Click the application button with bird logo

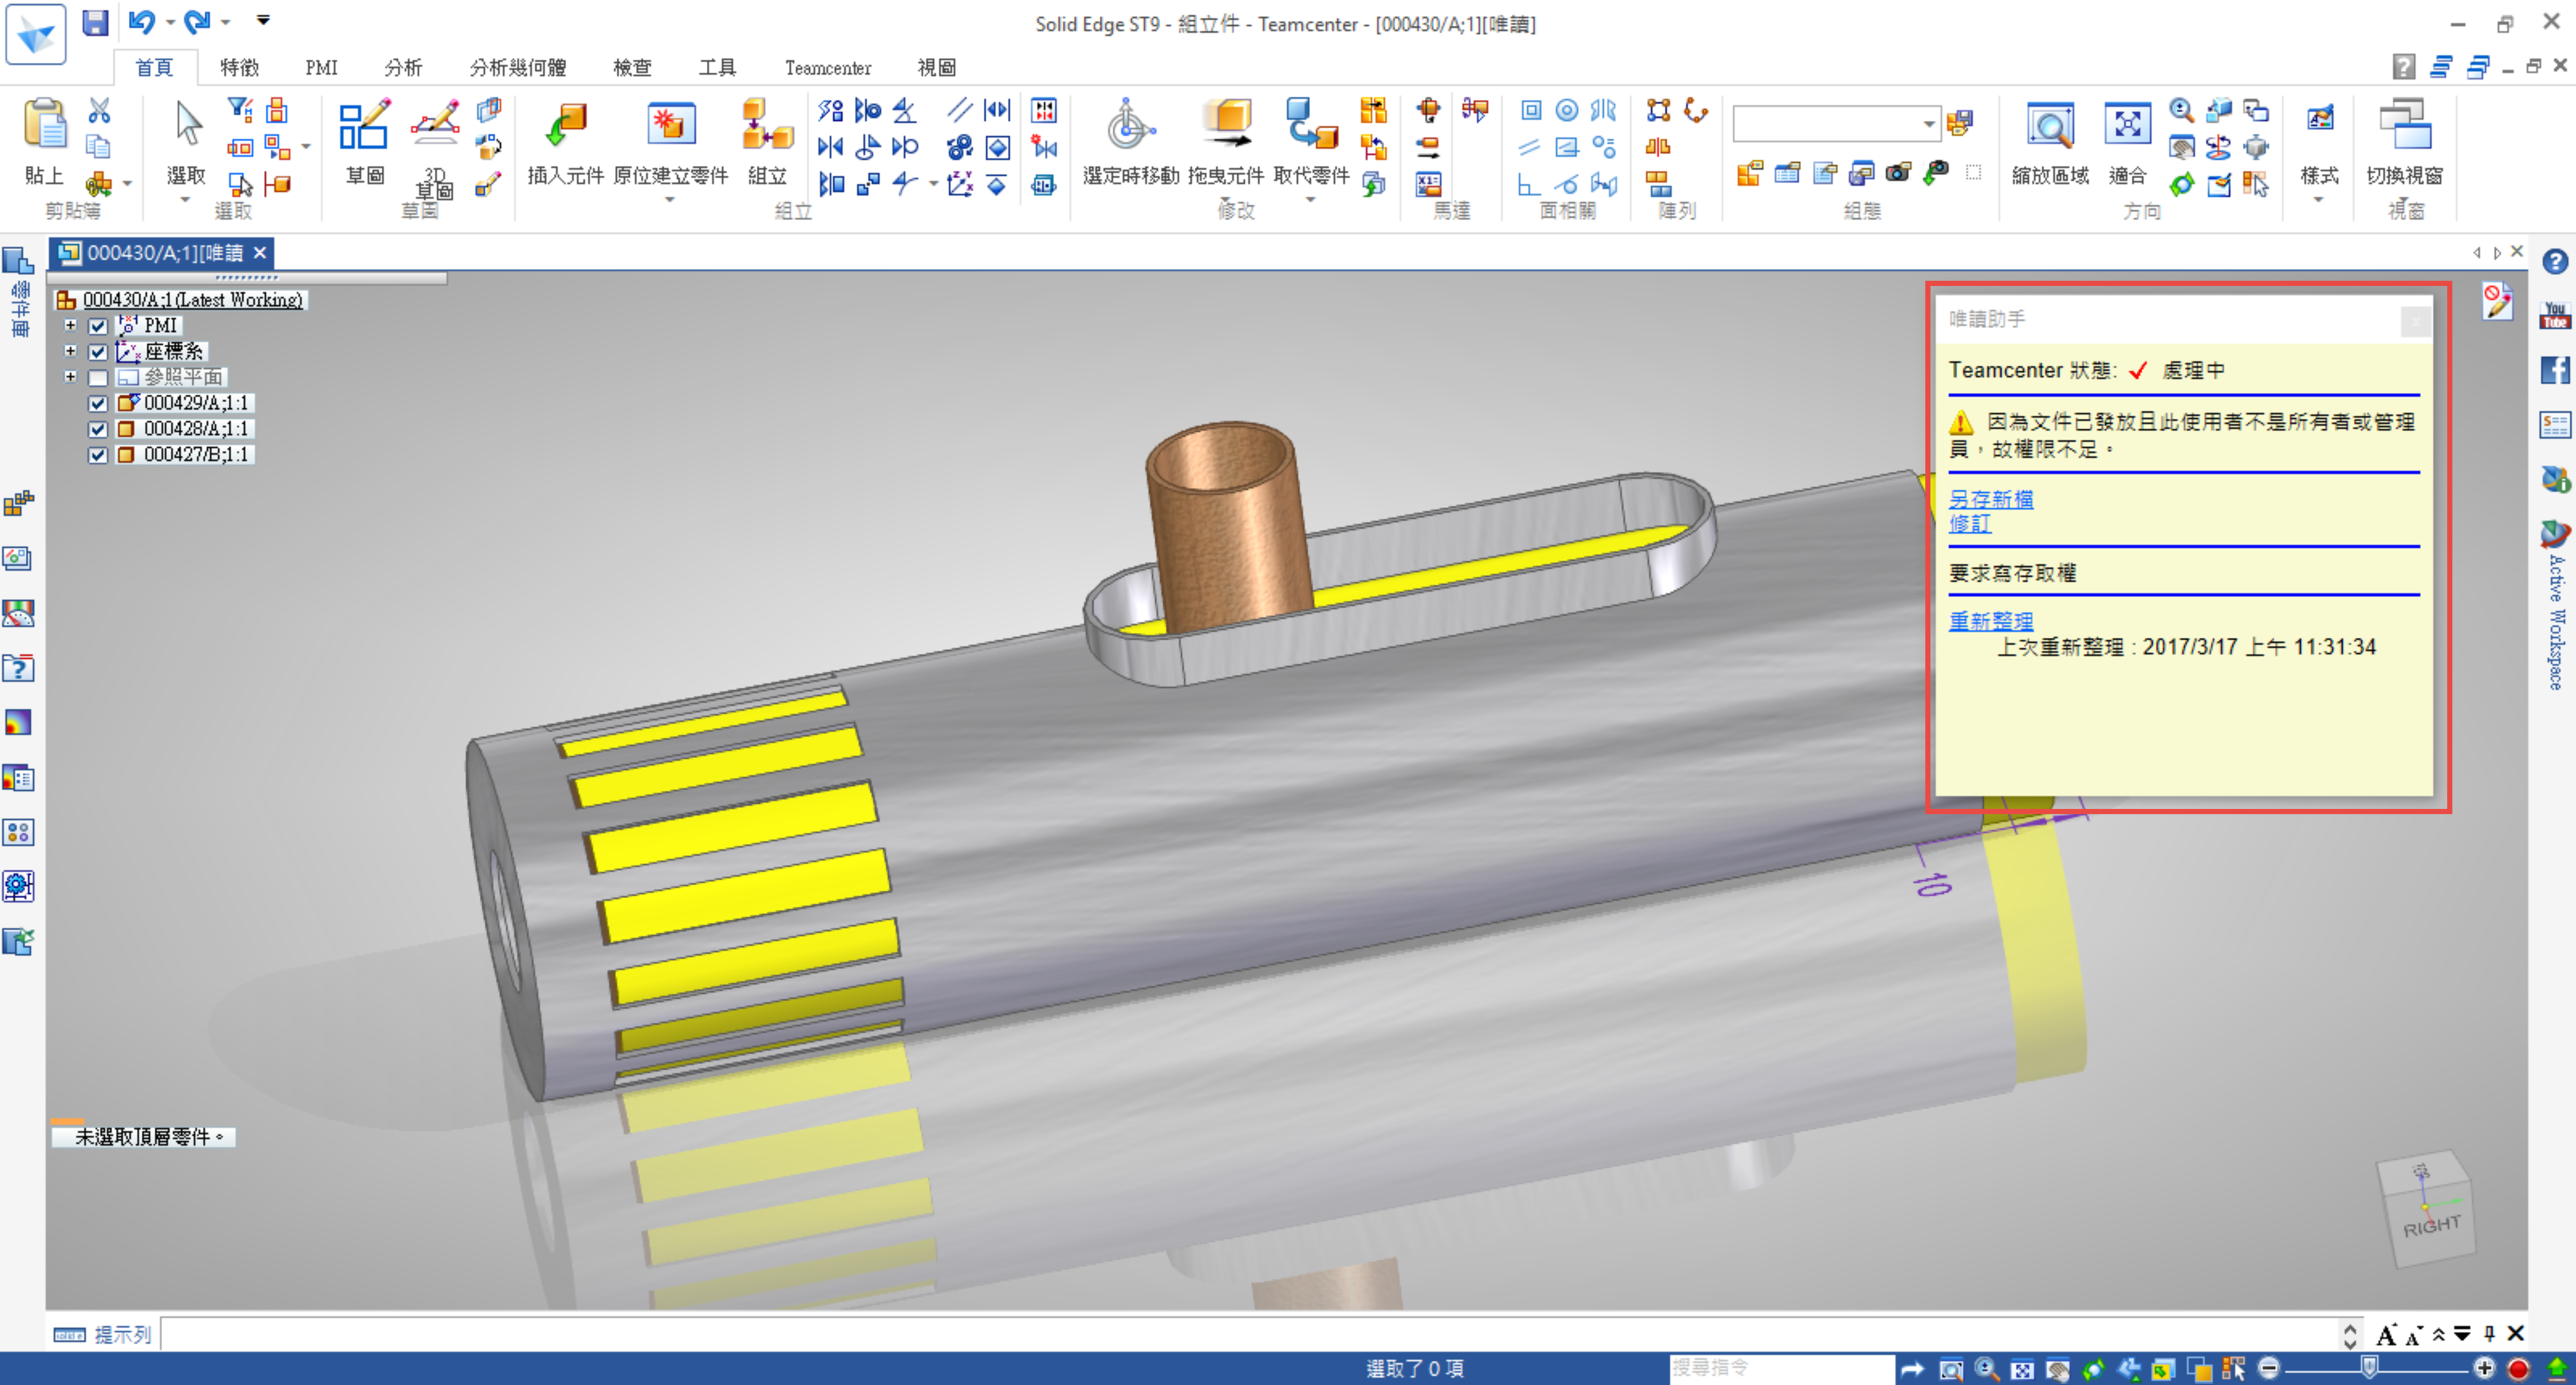(x=36, y=35)
